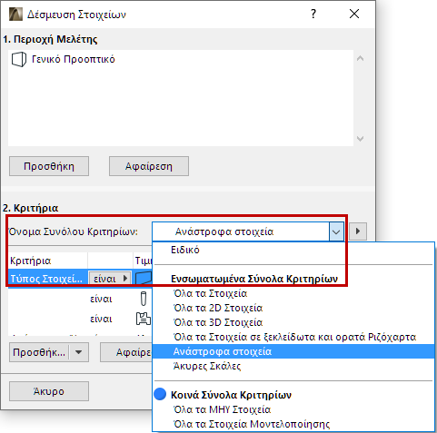Viewport: 437px width, 433px height.
Task: Open the είναι operator dropdown in selected row
Action: pos(110,279)
